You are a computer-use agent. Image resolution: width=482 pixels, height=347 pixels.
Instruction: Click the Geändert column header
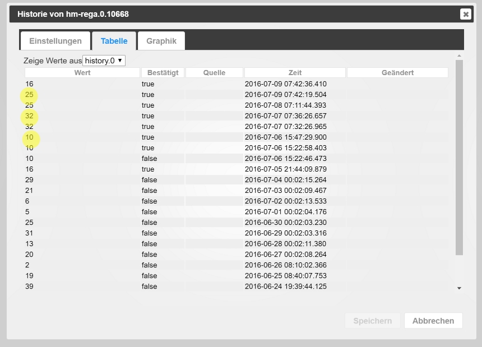[397, 72]
